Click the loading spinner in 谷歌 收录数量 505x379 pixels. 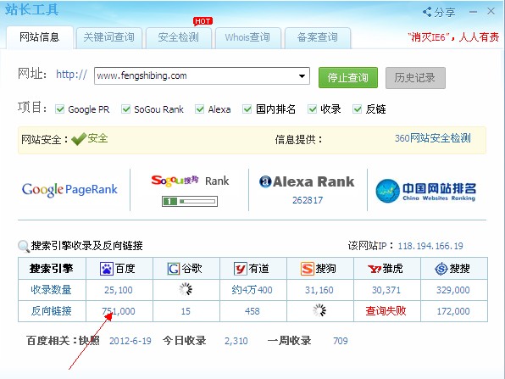(x=186, y=289)
